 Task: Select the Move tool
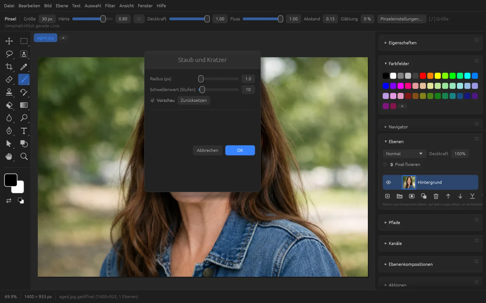[x=9, y=41]
